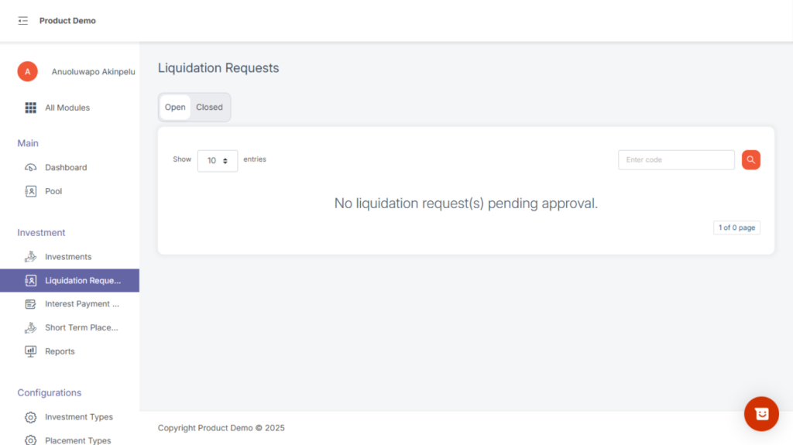Toggle the sidebar collapse menu icon

coord(22,21)
